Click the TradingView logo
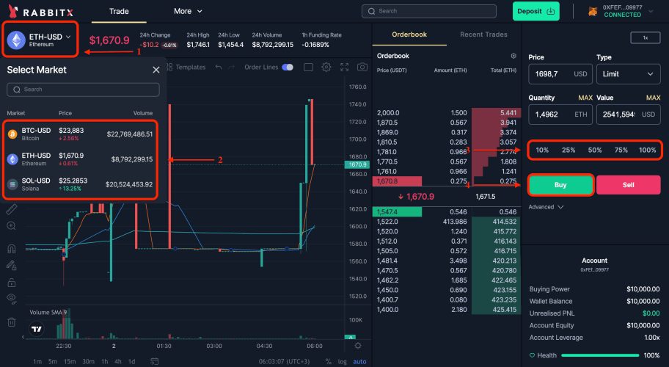 coord(37,329)
